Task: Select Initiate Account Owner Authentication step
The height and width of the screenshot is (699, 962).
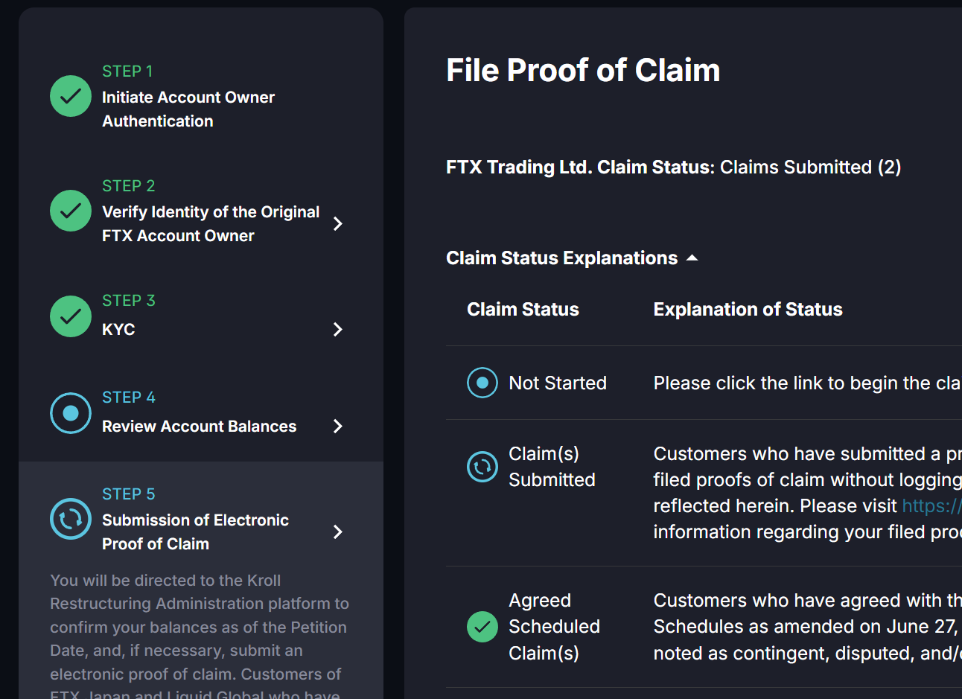Action: coord(188,109)
